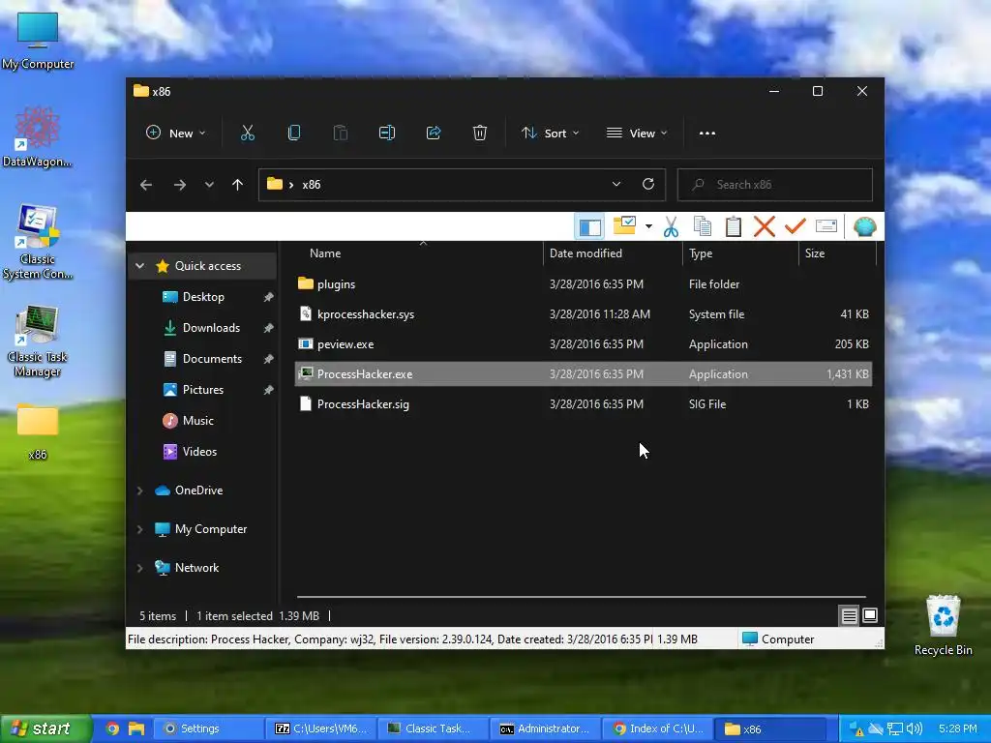
Task: Refresh the x86 folder view
Action: coord(648,185)
